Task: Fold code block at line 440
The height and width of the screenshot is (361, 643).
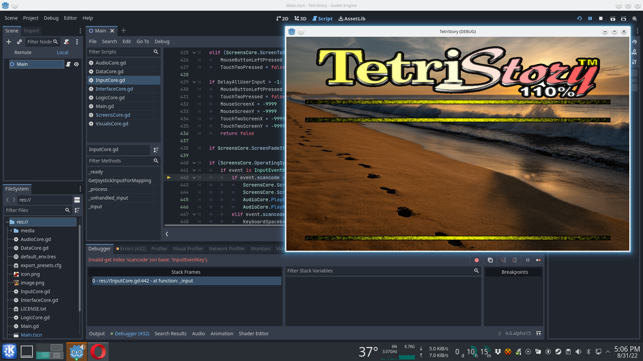Action: coord(194,163)
